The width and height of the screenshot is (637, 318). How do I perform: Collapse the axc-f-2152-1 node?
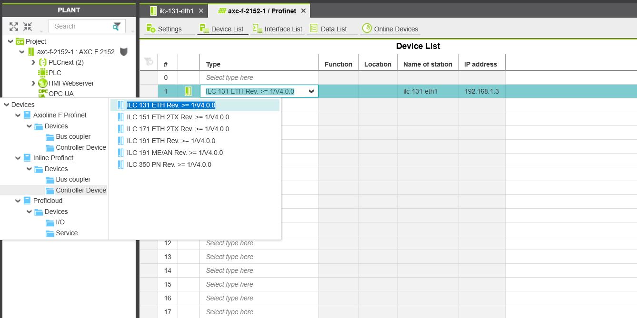tap(22, 52)
